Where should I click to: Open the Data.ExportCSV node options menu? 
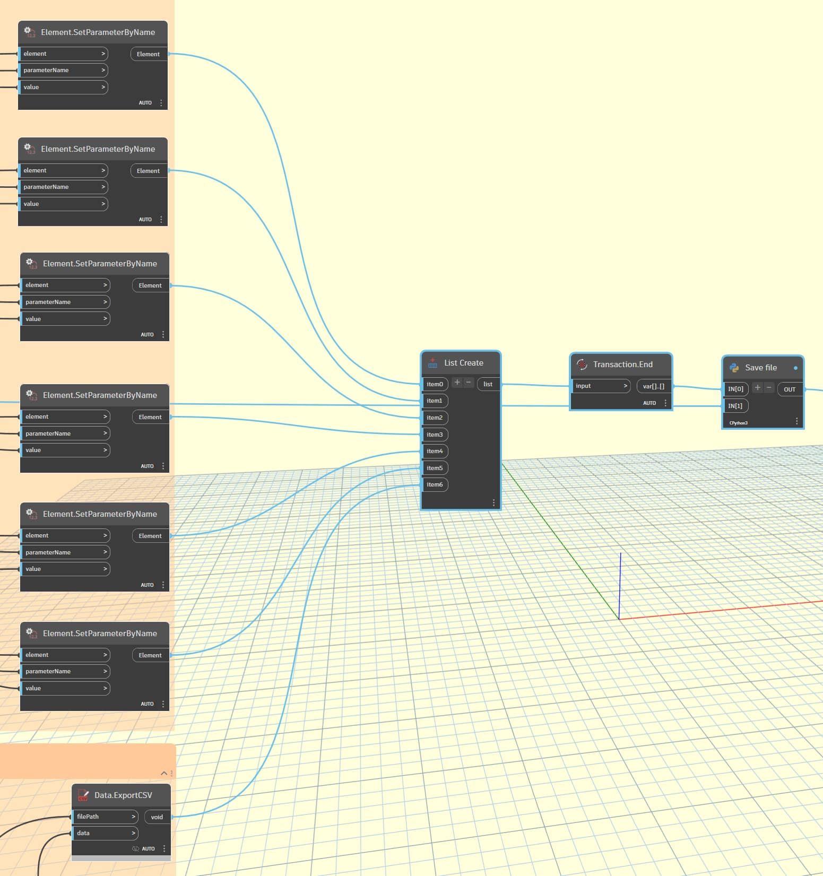pos(164,848)
